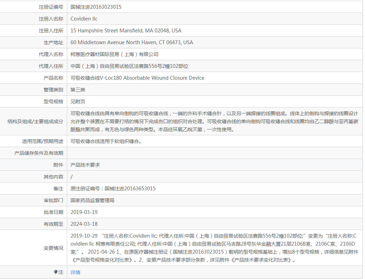Click the bulb icon beside 注 label
The width and height of the screenshot is (365, 279).
(56, 272)
